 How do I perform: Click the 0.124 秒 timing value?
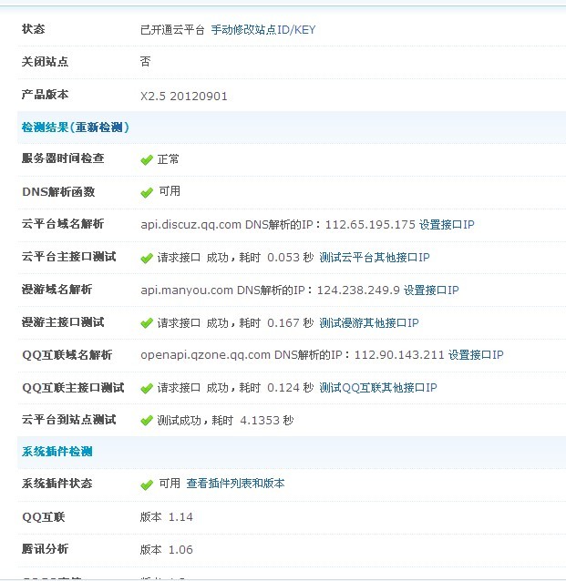point(291,388)
